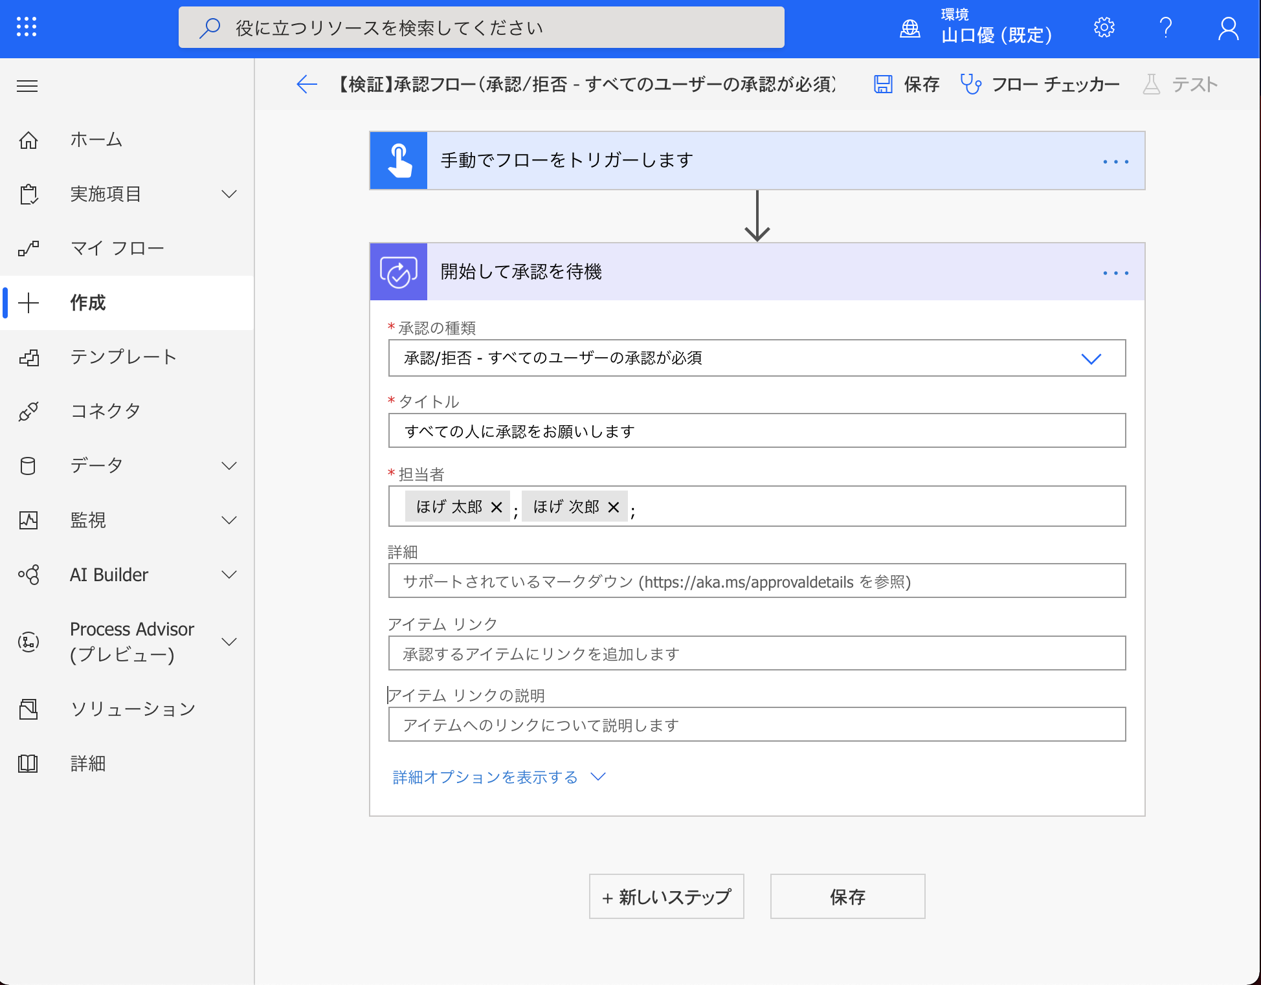Screen dimensions: 1261x985
Task: Select 作成 in the navigation
Action: (x=88, y=303)
